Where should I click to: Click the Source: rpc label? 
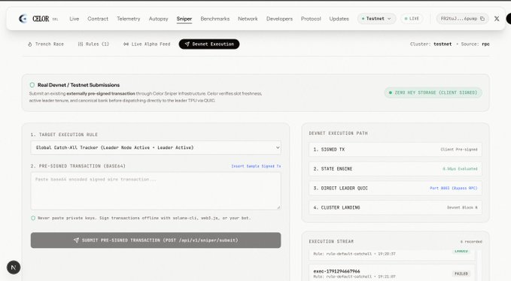click(475, 44)
